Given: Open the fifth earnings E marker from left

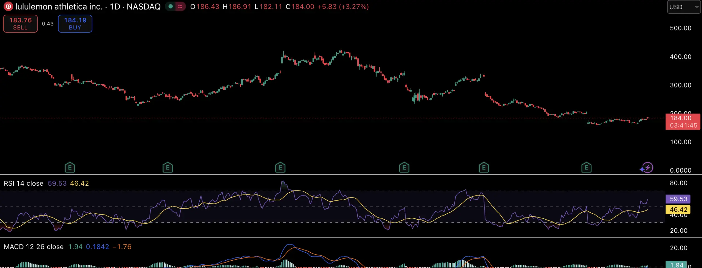Looking at the screenshot, I should (x=484, y=167).
